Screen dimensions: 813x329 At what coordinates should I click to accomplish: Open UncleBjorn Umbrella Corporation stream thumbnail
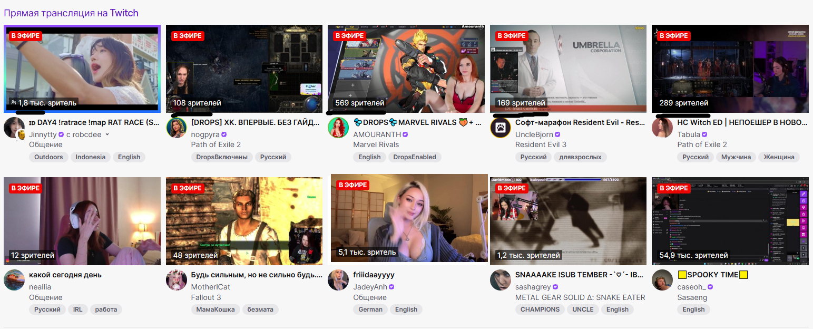click(568, 69)
